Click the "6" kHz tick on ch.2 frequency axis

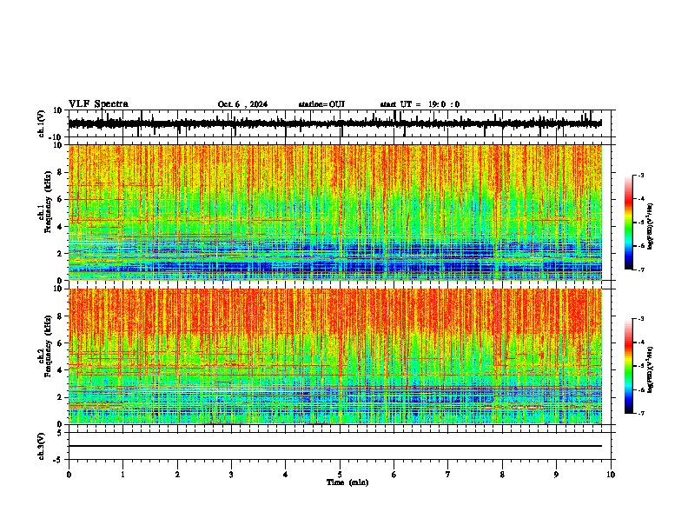pyautogui.click(x=60, y=343)
